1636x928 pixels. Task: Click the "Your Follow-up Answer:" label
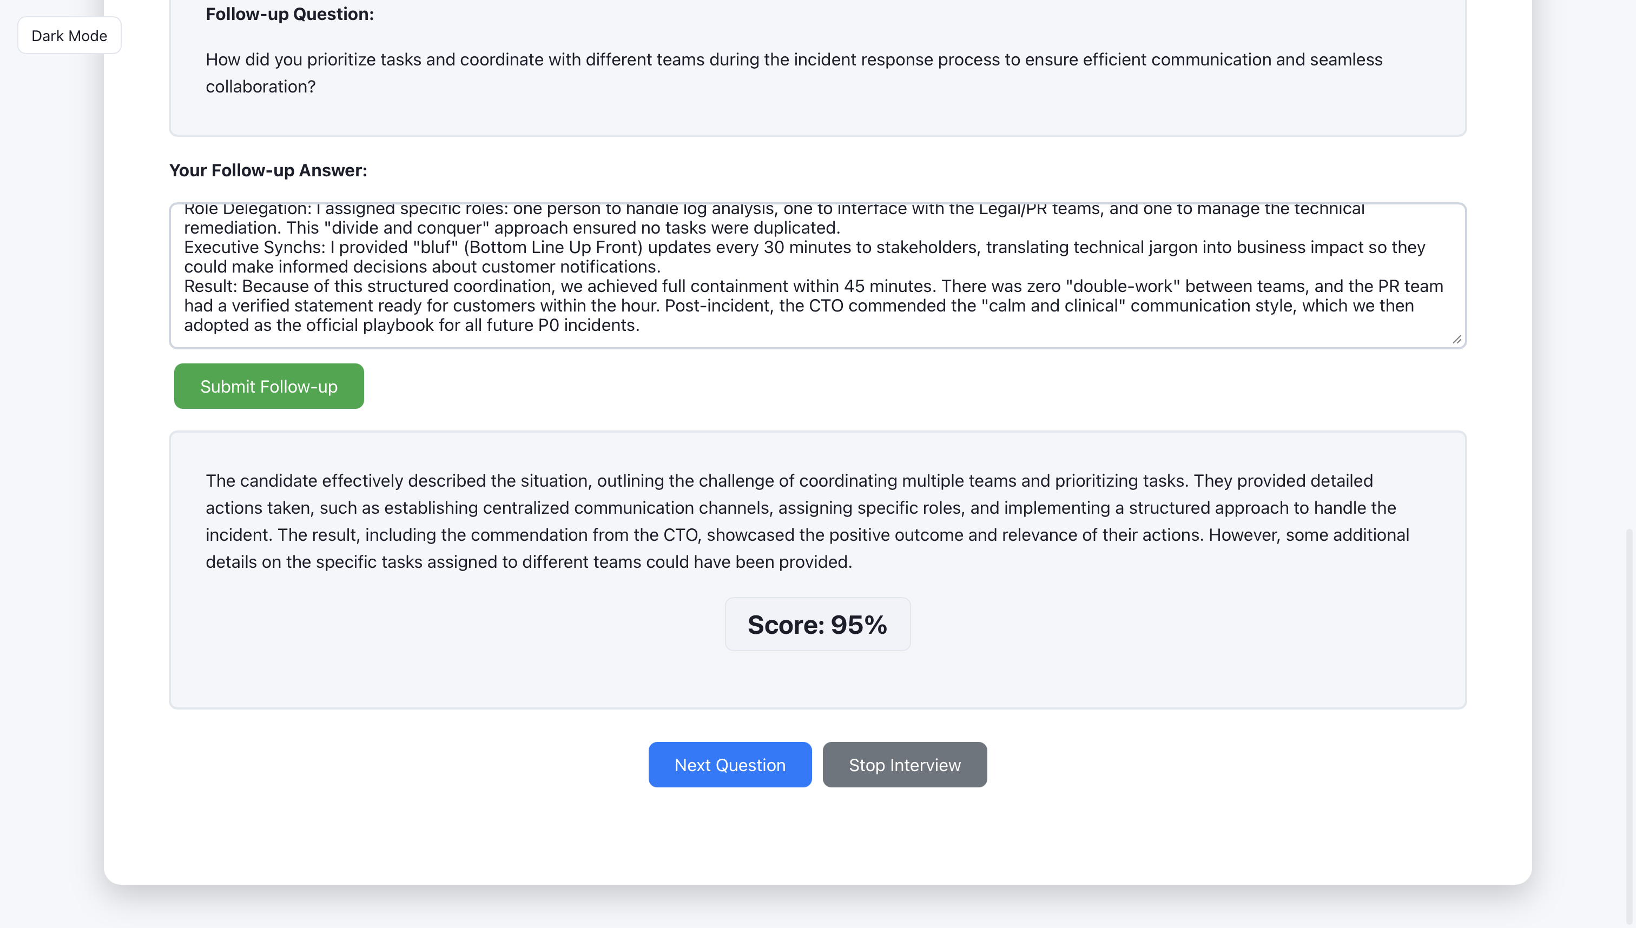coord(268,170)
